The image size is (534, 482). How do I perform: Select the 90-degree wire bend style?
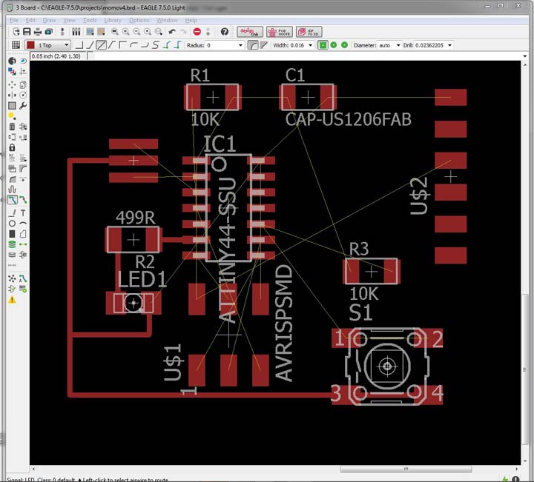pos(79,45)
